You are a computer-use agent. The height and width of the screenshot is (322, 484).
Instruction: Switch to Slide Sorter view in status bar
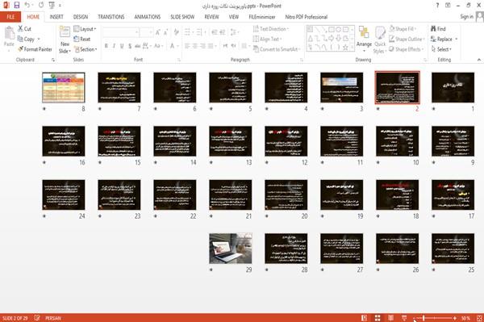[378, 318]
